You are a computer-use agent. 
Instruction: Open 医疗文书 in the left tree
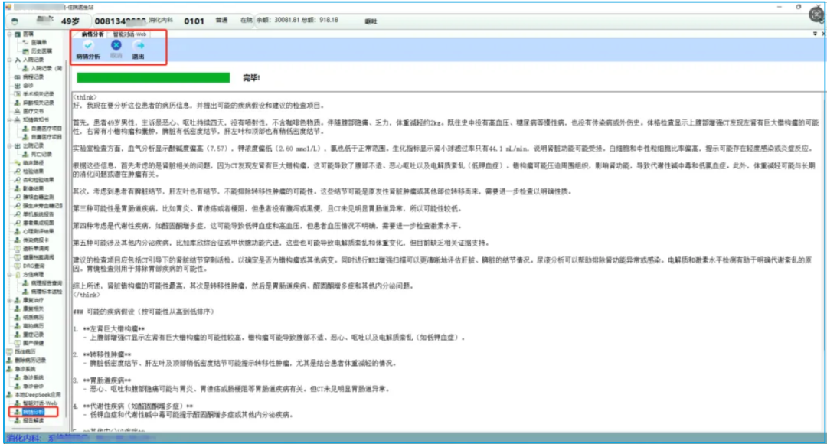point(33,111)
